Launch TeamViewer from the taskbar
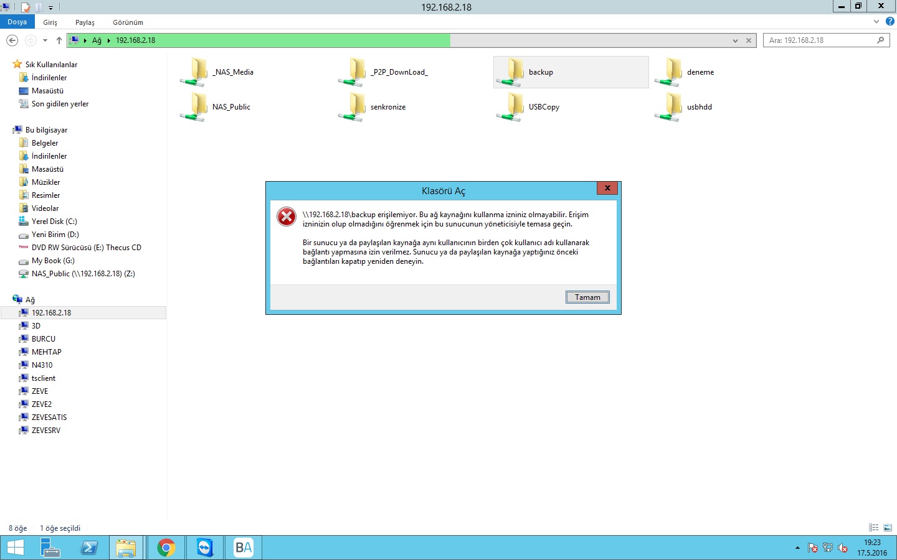The width and height of the screenshot is (897, 560). [x=204, y=548]
